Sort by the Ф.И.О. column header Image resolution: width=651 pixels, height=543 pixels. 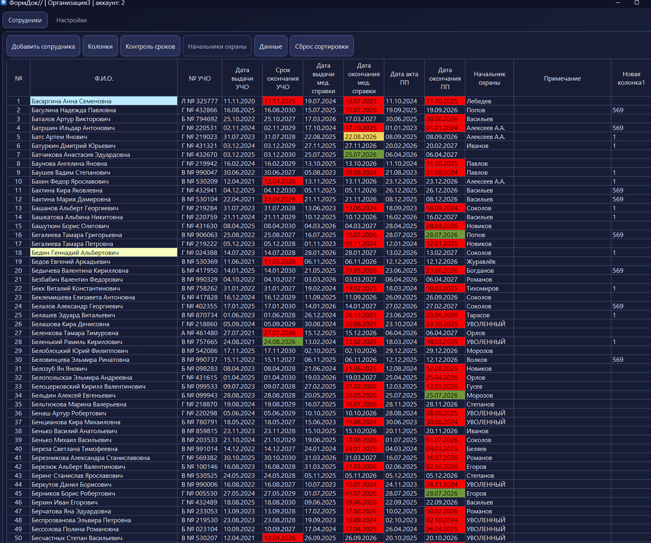104,78
